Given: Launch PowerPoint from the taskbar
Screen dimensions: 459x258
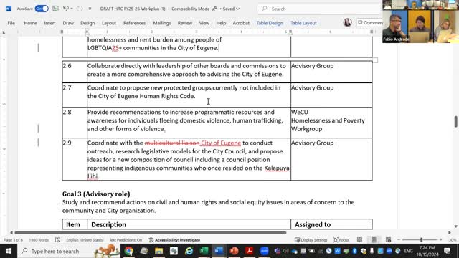Looking at the screenshot, I should click(x=234, y=251).
